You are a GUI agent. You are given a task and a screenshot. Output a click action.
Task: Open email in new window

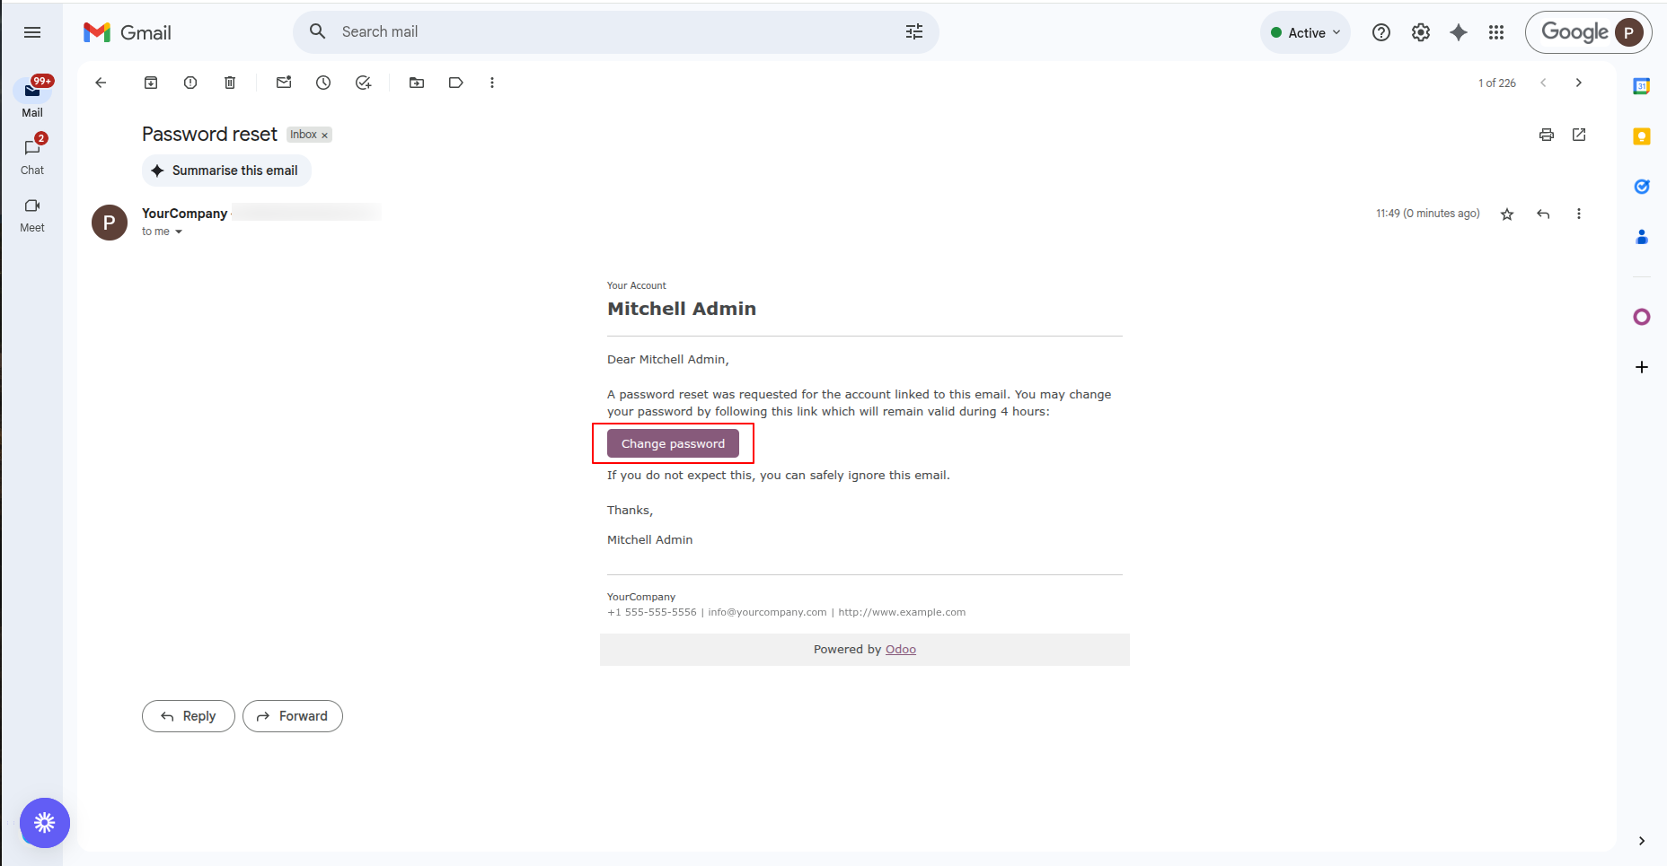[1579, 135]
